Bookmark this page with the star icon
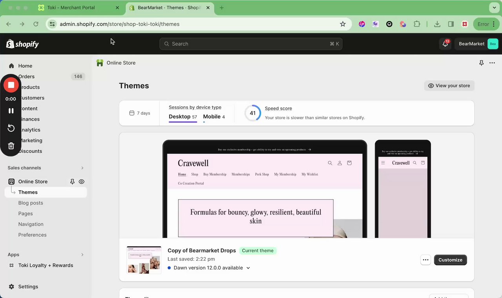The image size is (502, 298). (343, 24)
